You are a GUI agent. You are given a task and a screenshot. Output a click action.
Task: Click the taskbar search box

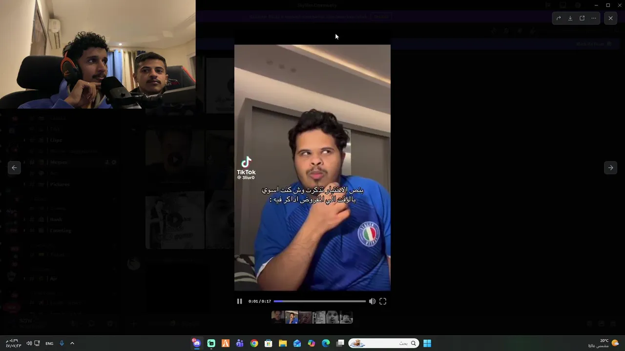point(384,343)
